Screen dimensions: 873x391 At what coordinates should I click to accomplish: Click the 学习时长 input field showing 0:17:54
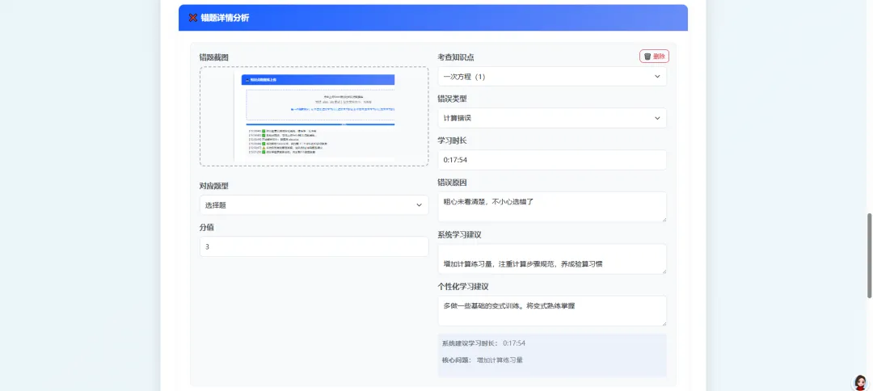[552, 160]
